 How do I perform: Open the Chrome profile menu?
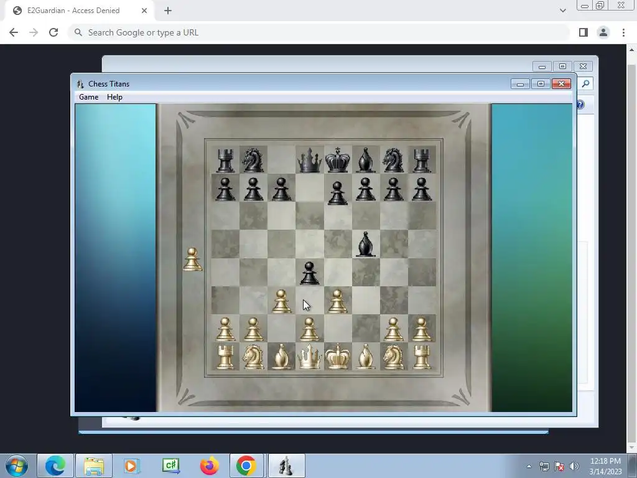point(603,32)
